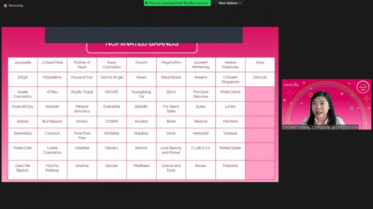Click the Maybelline cell
Viewport: 373px width, 209px height.
52,80
